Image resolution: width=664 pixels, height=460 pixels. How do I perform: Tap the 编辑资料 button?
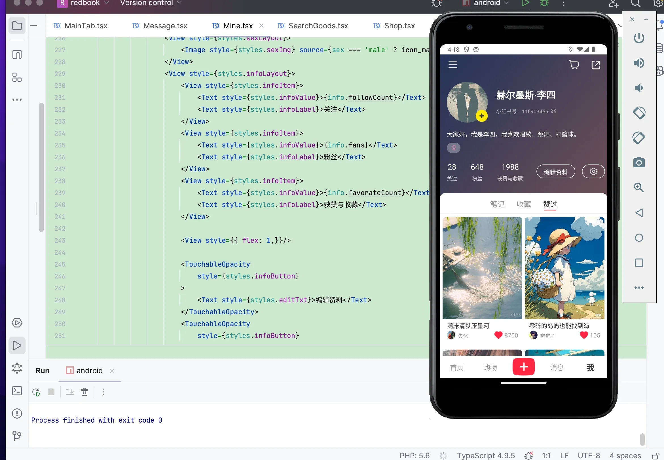coord(555,172)
